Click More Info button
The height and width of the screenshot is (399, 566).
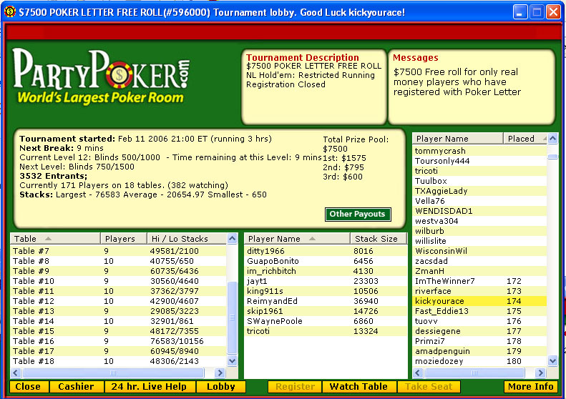coord(530,387)
